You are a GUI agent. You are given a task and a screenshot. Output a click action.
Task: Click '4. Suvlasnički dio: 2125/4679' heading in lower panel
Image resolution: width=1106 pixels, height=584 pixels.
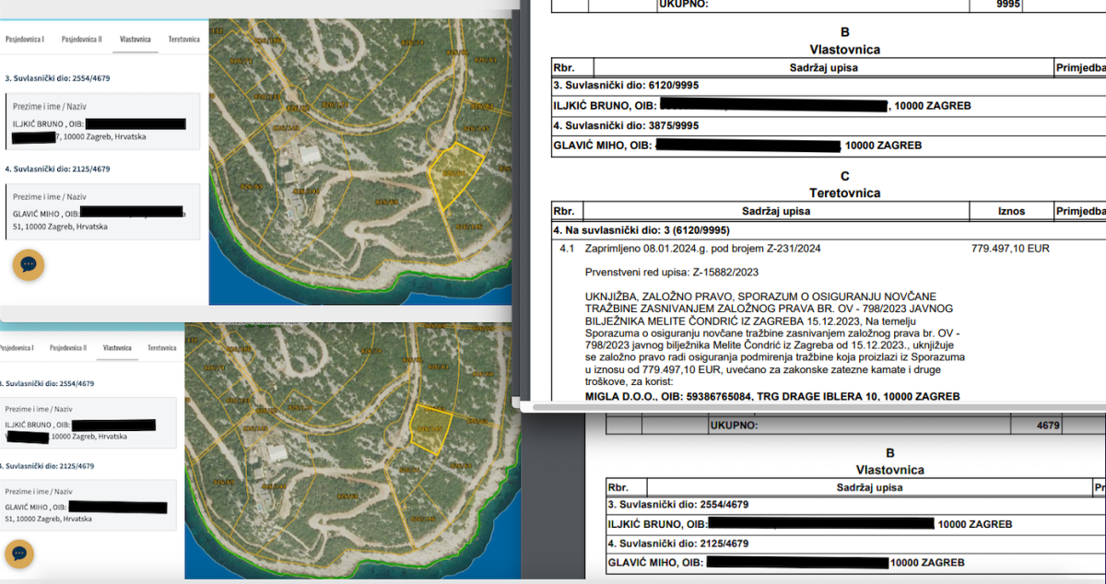tap(48, 466)
